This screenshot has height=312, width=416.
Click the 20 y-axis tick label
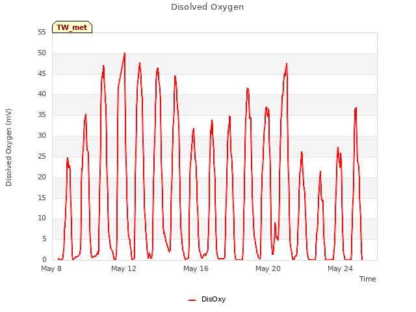click(x=42, y=177)
